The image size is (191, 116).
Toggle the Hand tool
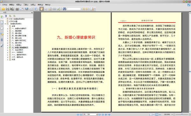tap(41, 9)
